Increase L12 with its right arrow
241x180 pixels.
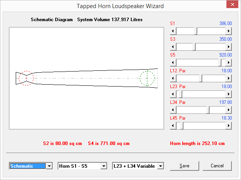click(229, 78)
